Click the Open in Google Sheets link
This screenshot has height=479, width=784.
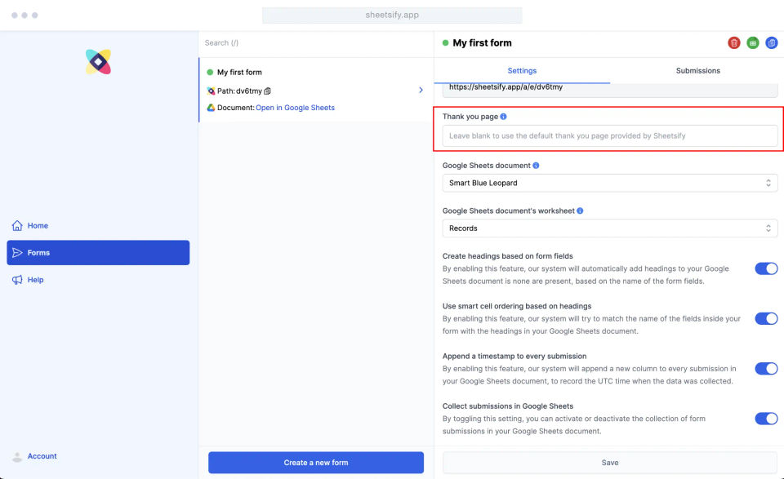(x=295, y=108)
